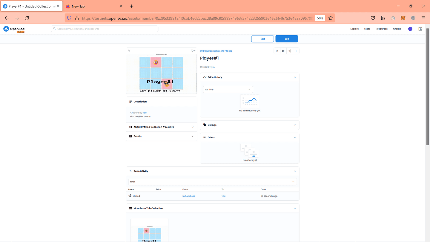Click the NullAddress link
Screen dimensions: 430x242
[188, 196]
